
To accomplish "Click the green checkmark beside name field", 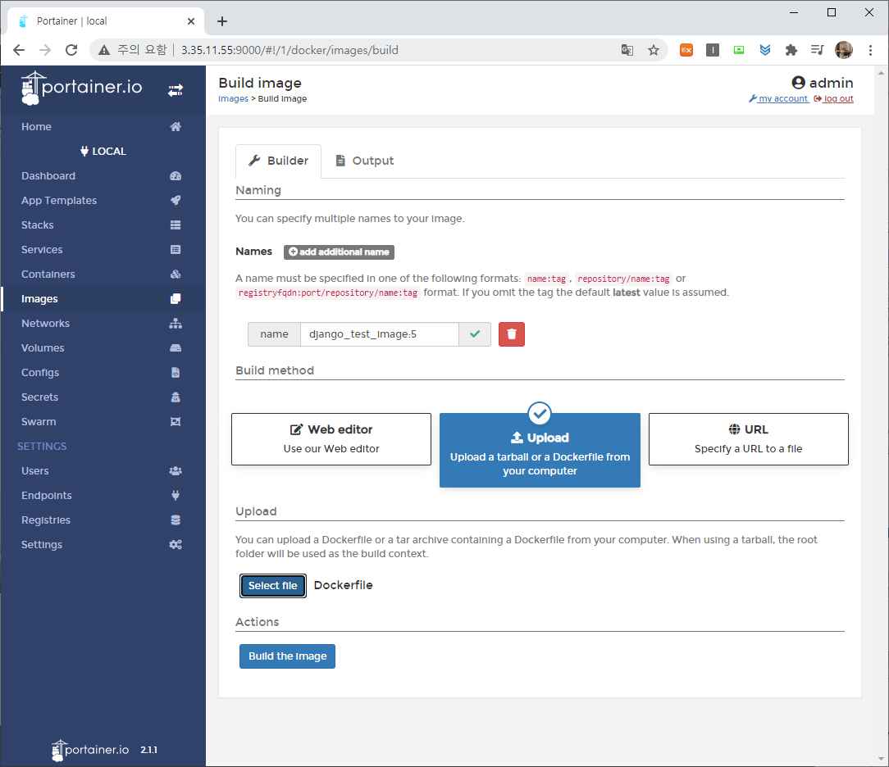I will pos(475,334).
